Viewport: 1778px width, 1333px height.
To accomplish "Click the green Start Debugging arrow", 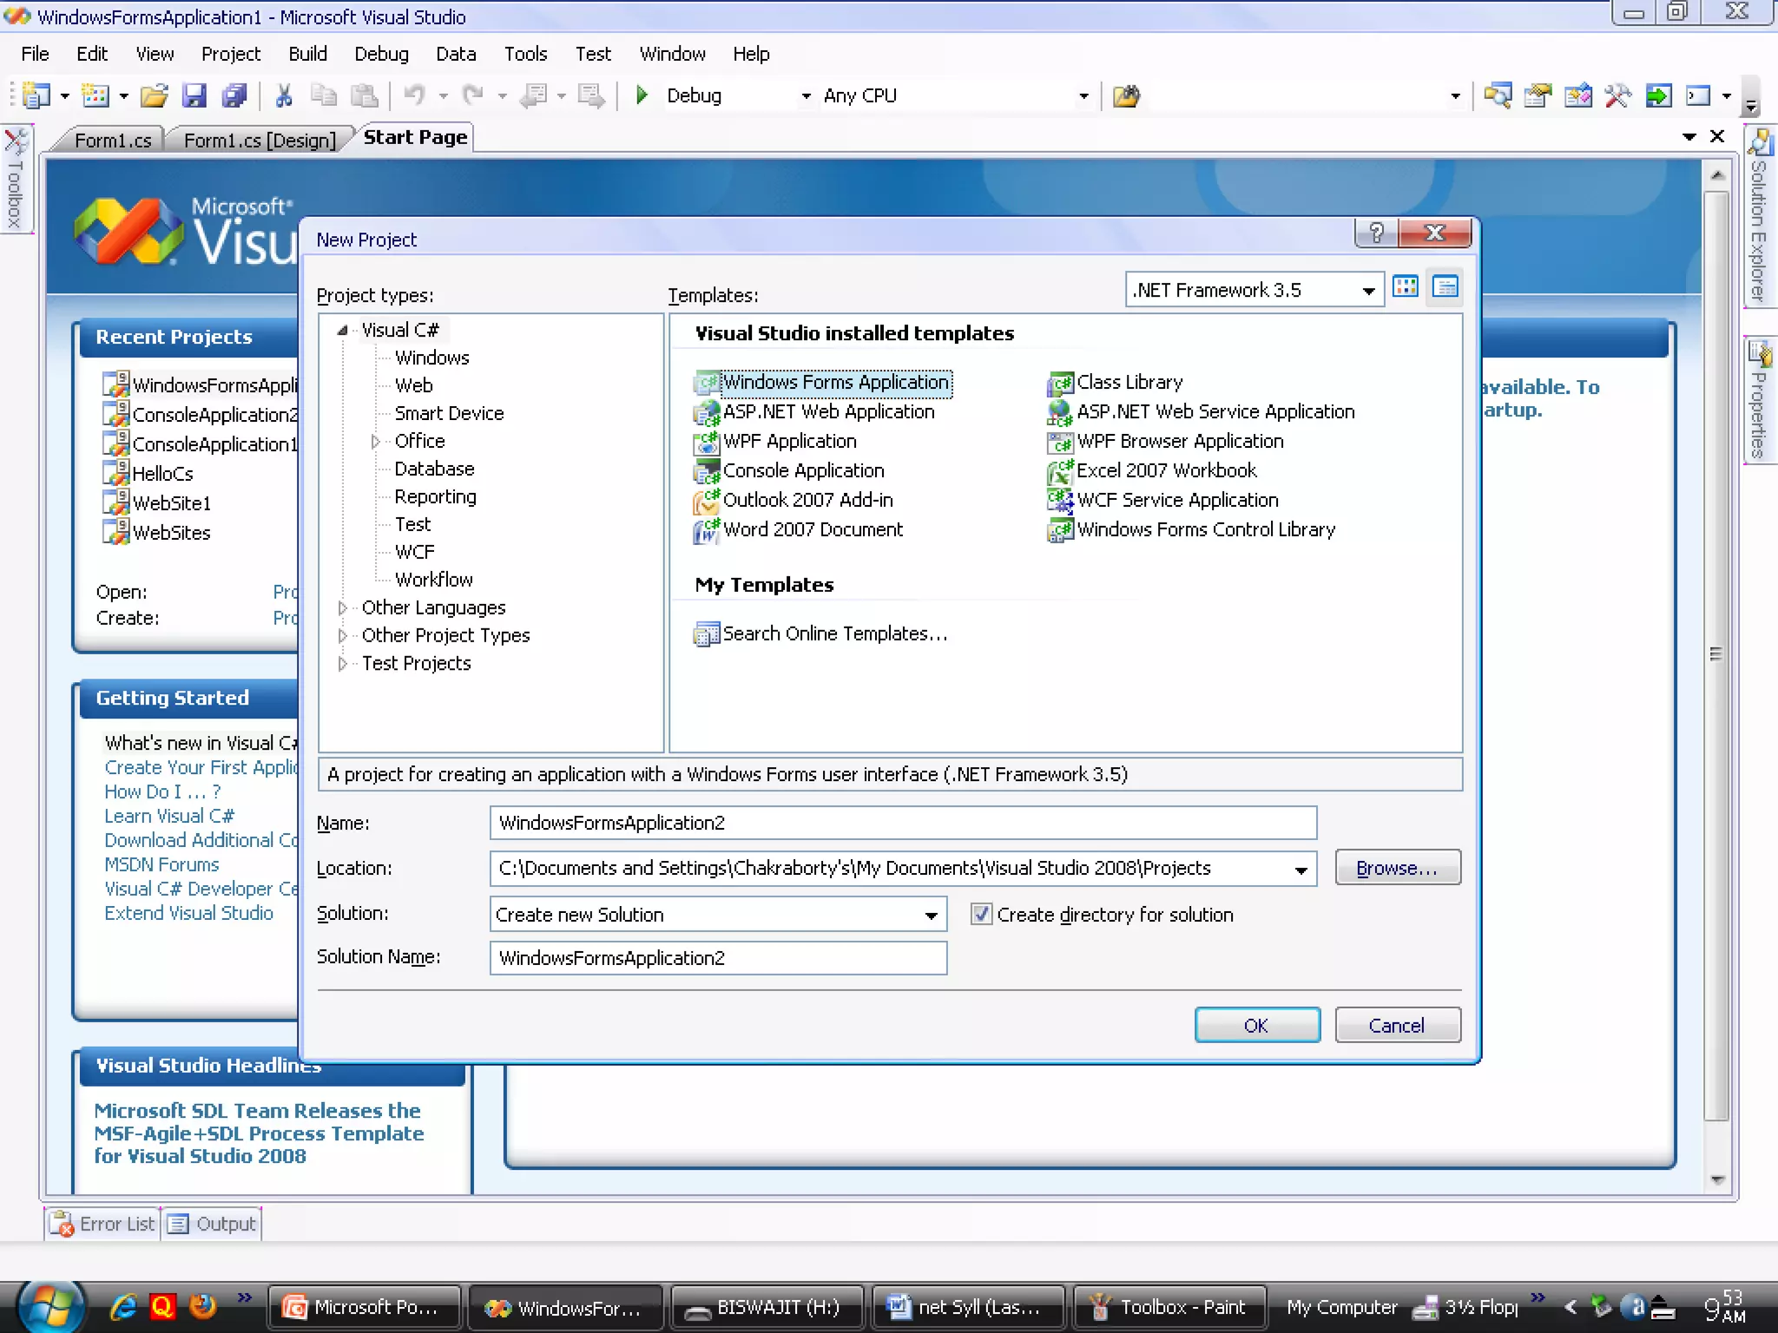I will click(x=642, y=95).
